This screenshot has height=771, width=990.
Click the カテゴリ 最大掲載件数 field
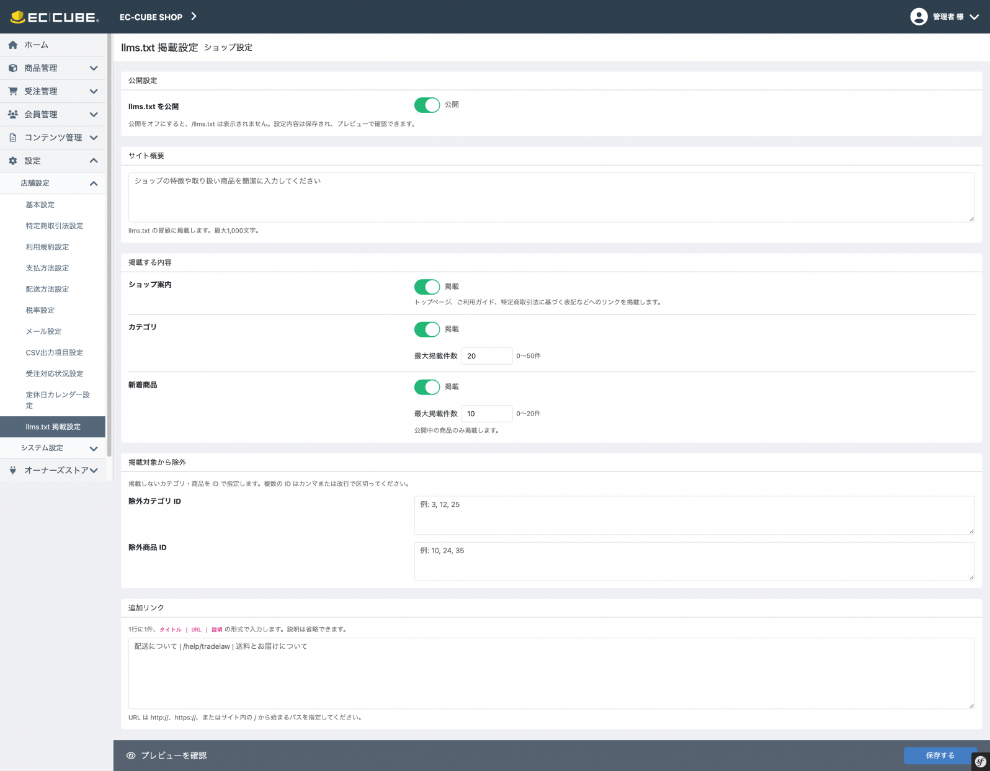click(x=487, y=356)
